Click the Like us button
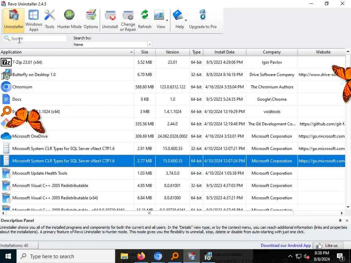The width and height of the screenshot is (351, 263). (329, 245)
